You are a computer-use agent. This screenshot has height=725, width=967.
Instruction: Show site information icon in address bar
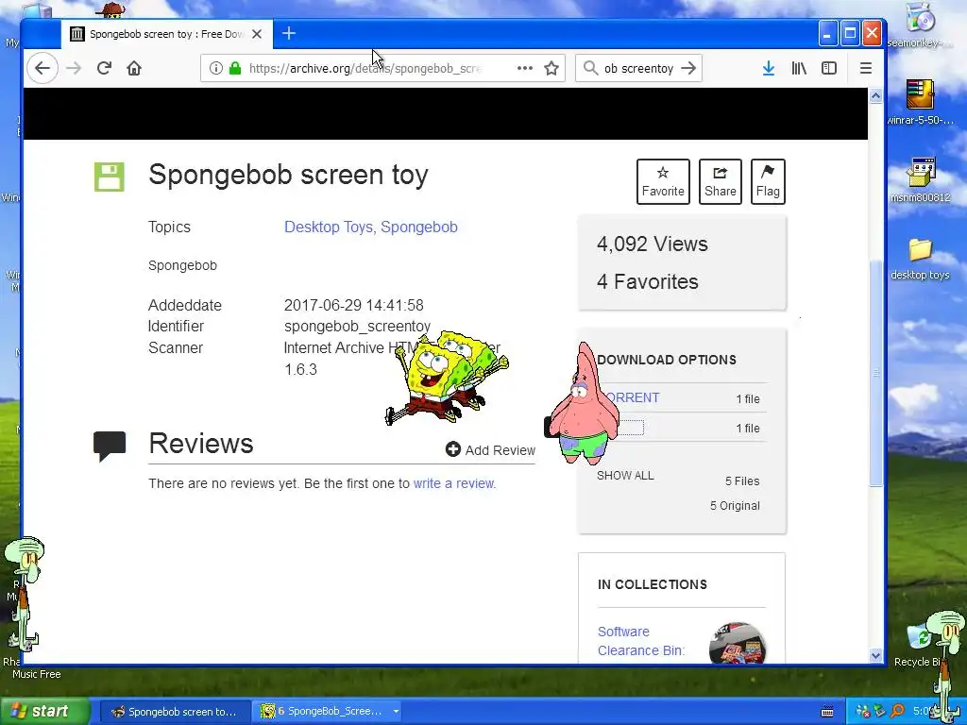[215, 68]
